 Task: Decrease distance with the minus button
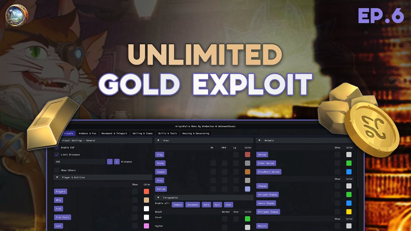(110, 162)
